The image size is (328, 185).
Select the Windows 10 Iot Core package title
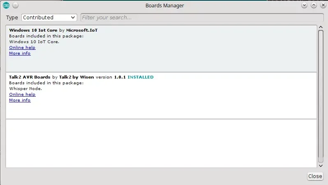33,30
